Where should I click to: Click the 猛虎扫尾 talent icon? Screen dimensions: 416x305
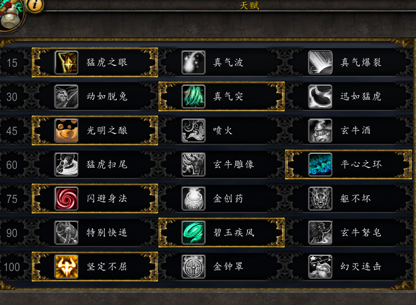pos(66,164)
